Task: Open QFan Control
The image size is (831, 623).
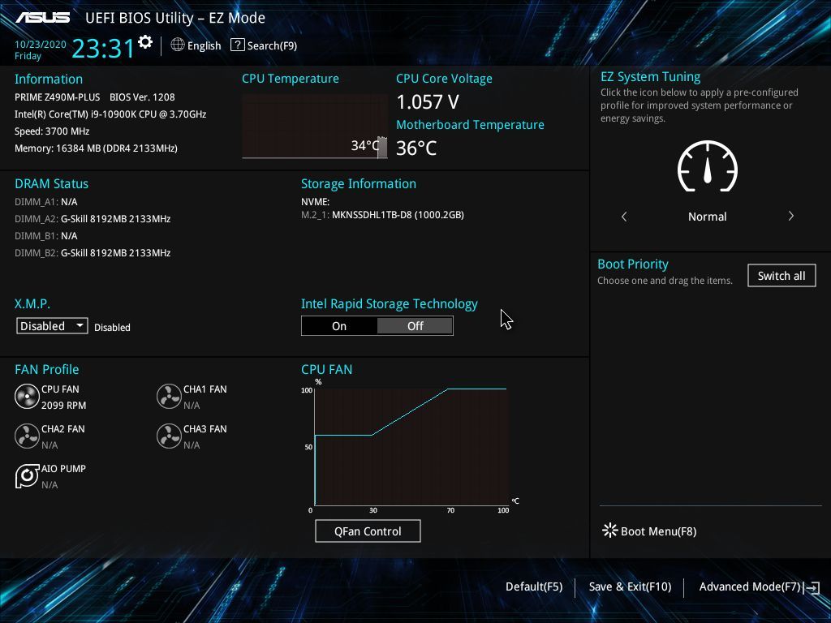Action: coord(368,531)
